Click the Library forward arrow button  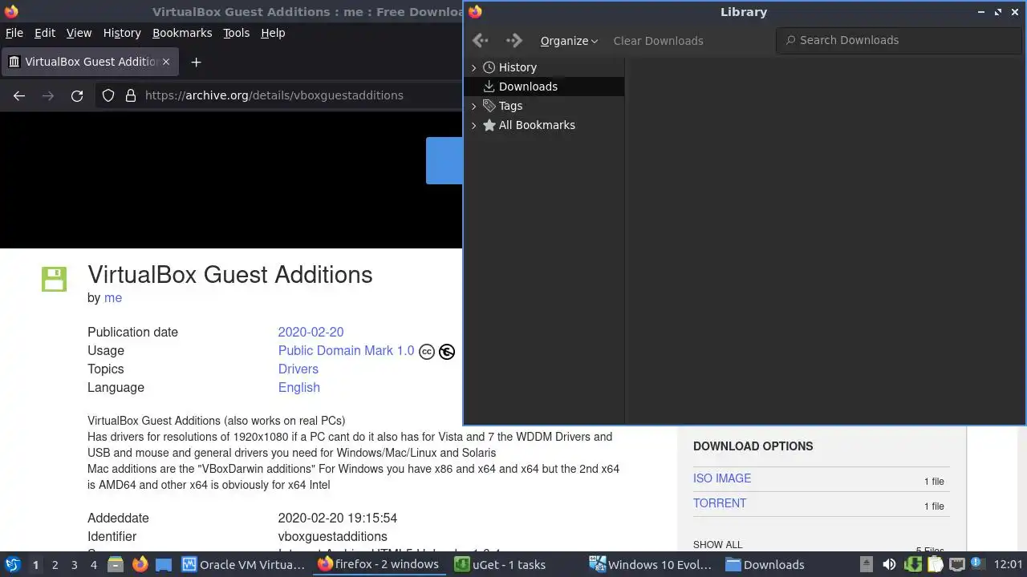click(513, 40)
